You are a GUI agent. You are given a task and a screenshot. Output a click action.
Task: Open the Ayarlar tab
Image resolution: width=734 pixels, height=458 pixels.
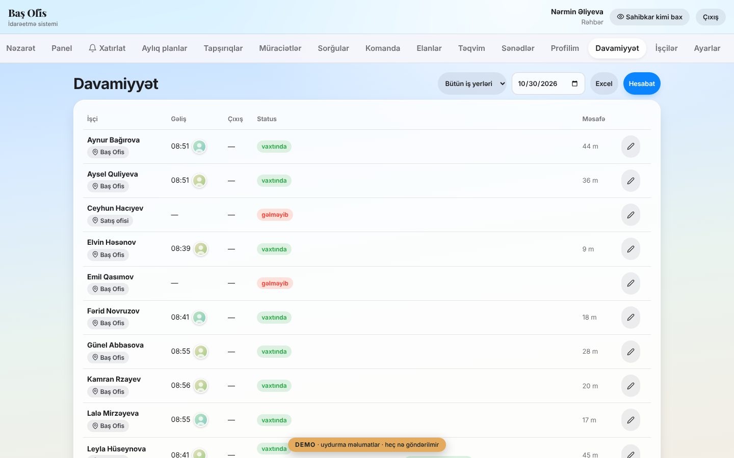707,48
